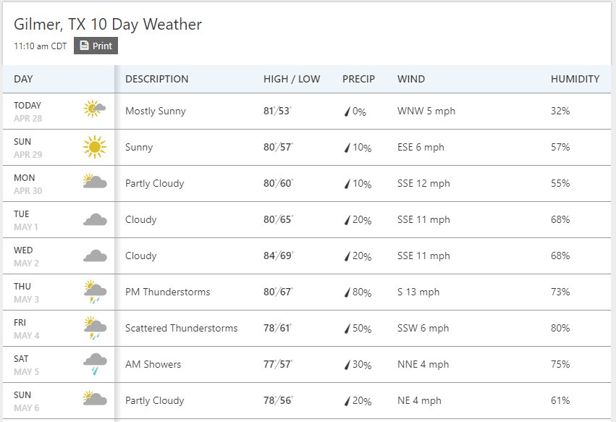Click the Partly Cloudy icon for Sun May 6
616x422 pixels.
coord(95,398)
